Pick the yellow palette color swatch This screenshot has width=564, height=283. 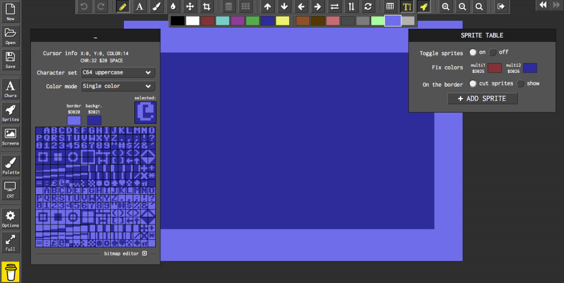[283, 21]
